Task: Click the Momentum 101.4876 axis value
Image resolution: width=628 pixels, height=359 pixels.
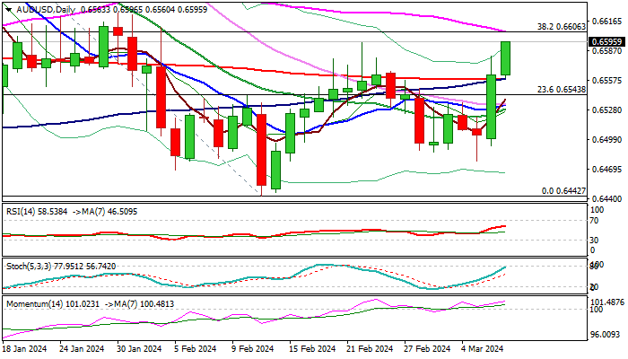Action: point(608,302)
